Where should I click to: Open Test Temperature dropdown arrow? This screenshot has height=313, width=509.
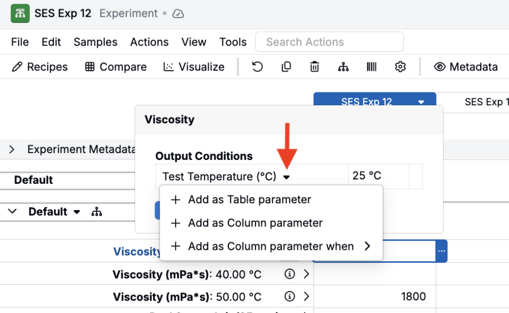[x=286, y=177]
